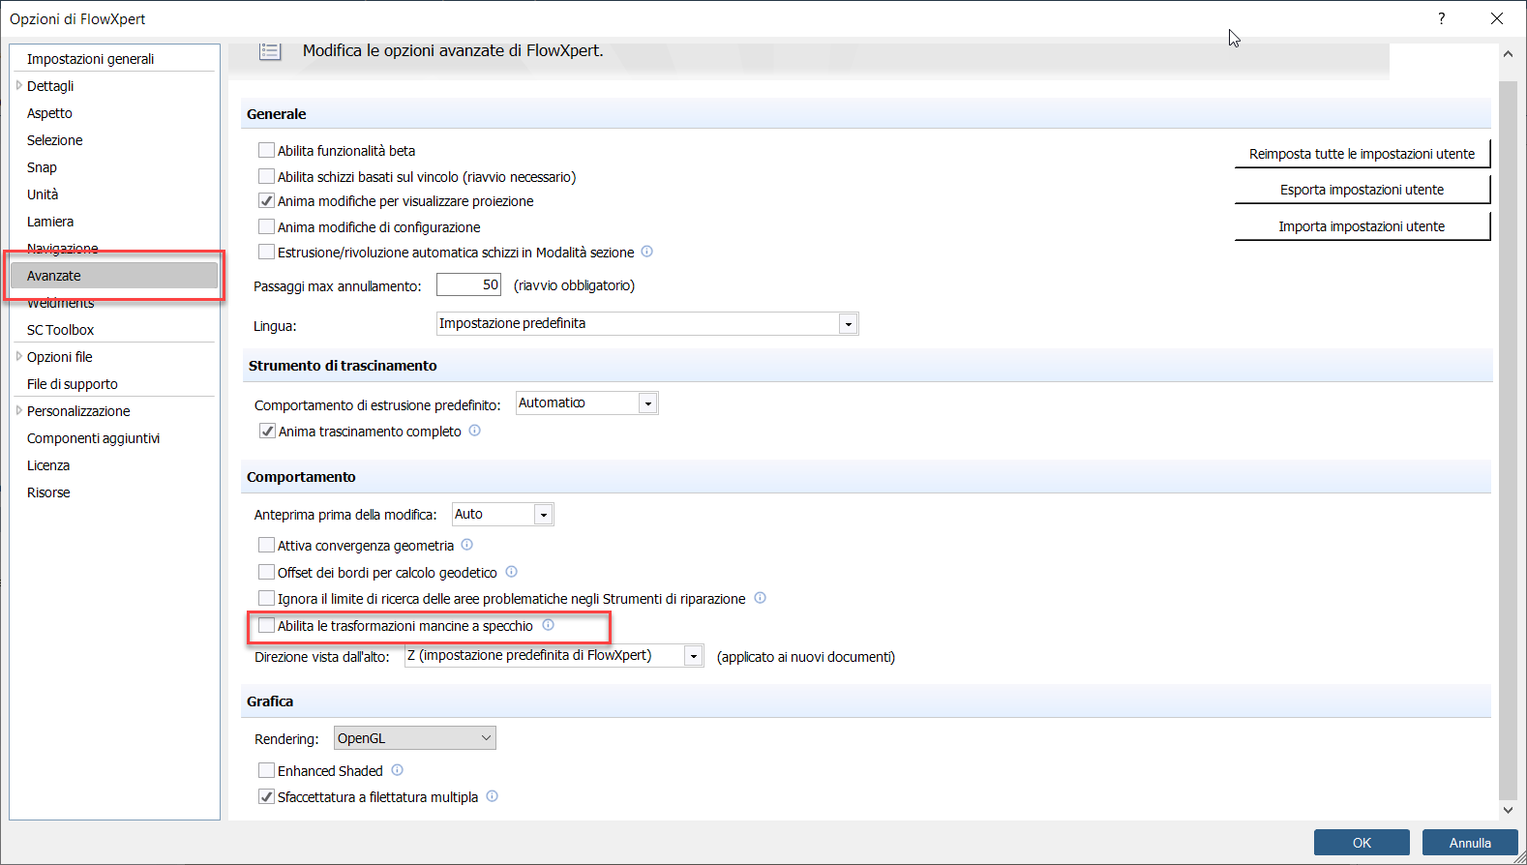Click Passaggi max annullamento input field
The image size is (1527, 865).
point(468,284)
